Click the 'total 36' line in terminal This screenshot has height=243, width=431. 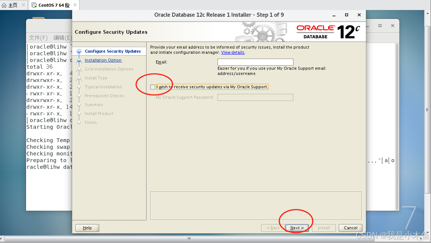39,67
